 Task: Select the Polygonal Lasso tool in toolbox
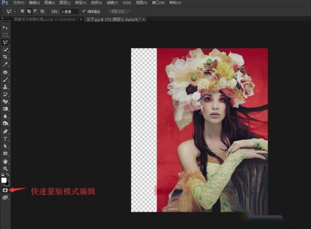pyautogui.click(x=5, y=42)
